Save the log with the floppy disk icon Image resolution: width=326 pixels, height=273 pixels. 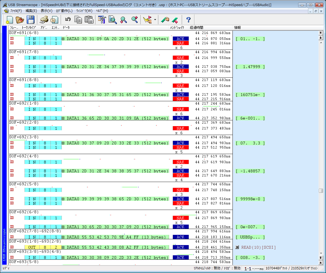click(x=31, y=20)
